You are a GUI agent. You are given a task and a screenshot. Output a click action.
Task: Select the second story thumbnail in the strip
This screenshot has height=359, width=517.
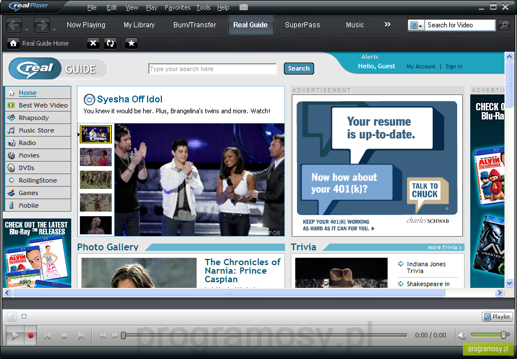96,157
